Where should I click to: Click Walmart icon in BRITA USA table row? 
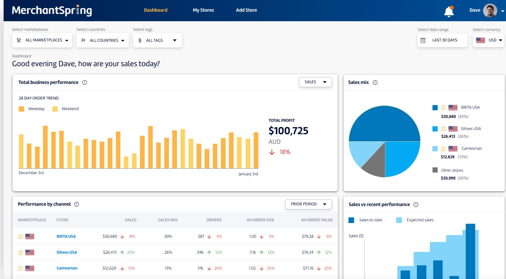(20, 236)
